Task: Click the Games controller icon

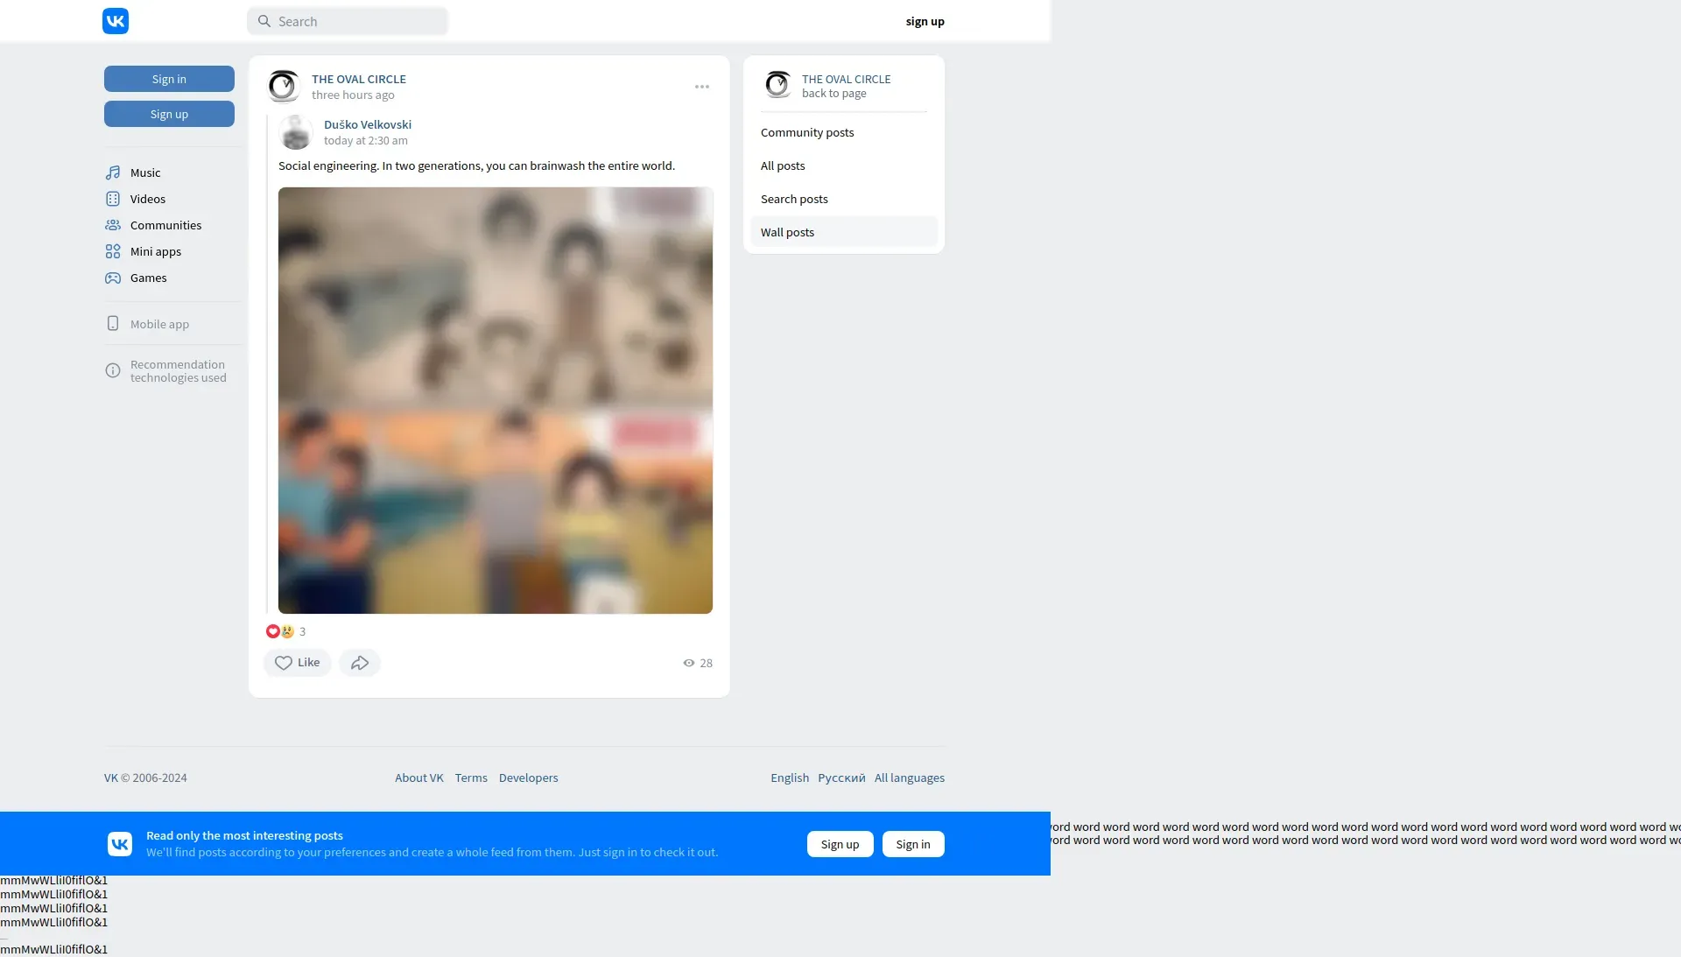Action: tap(113, 278)
